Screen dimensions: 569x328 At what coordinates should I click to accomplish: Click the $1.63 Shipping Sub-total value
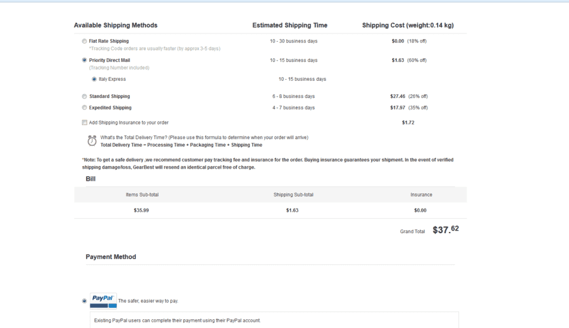(292, 210)
